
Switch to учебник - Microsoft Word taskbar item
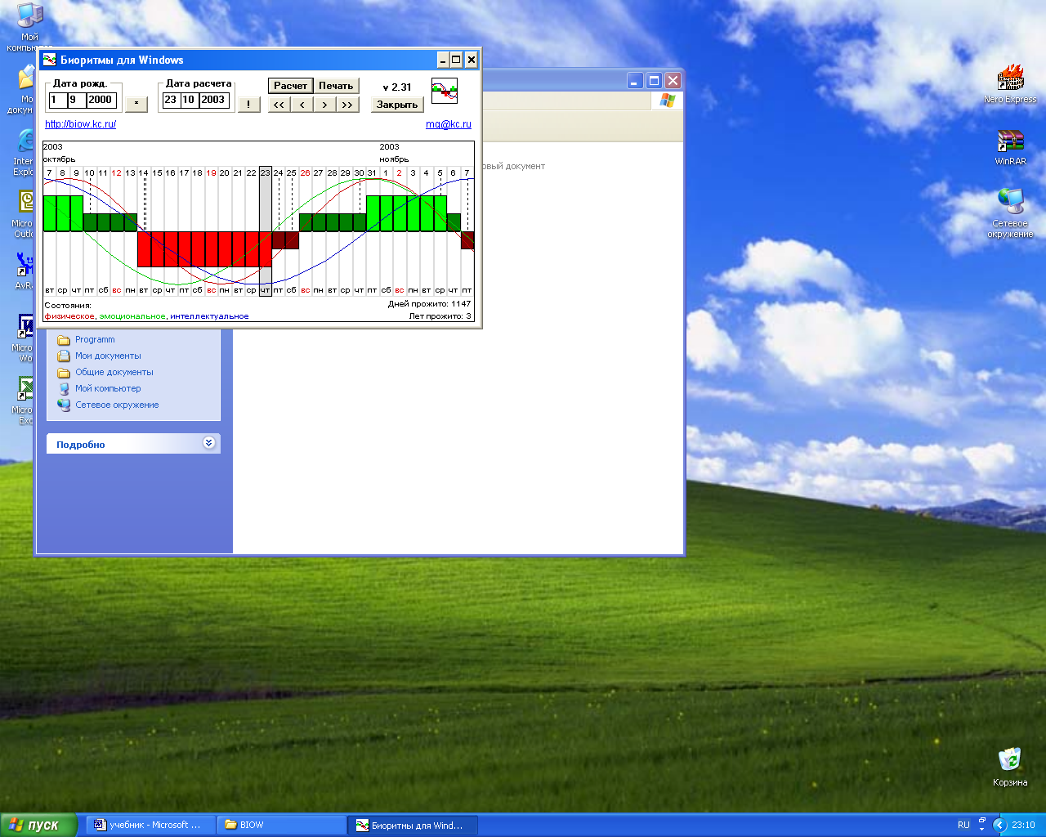pyautogui.click(x=152, y=825)
